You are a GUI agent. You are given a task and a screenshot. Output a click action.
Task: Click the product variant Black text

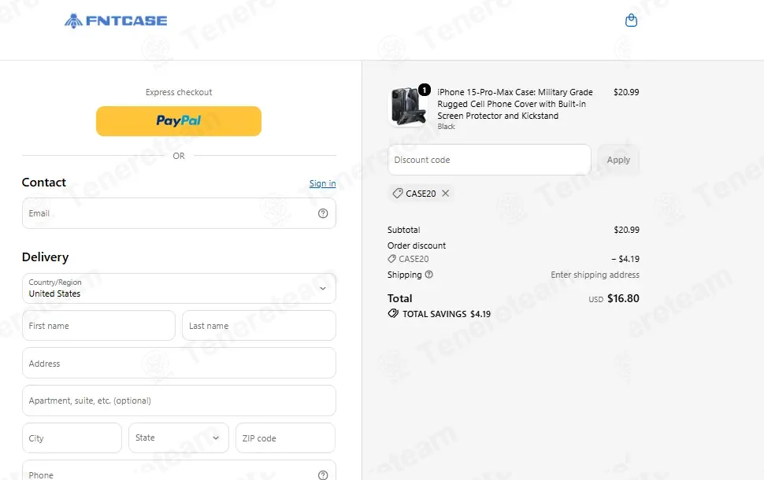click(446, 127)
